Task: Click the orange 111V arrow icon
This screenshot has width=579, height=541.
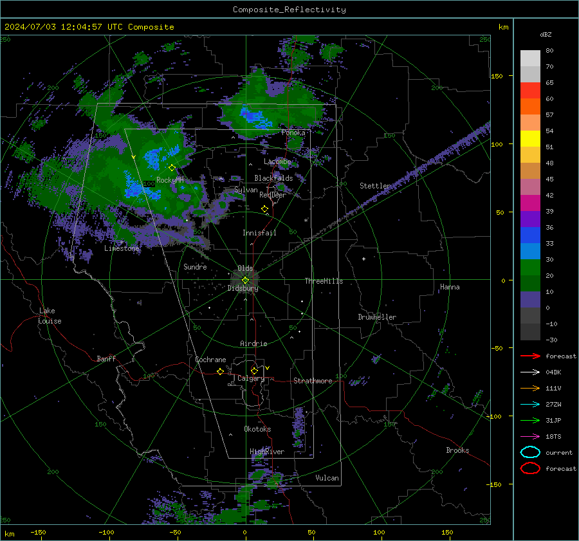Action: click(530, 388)
